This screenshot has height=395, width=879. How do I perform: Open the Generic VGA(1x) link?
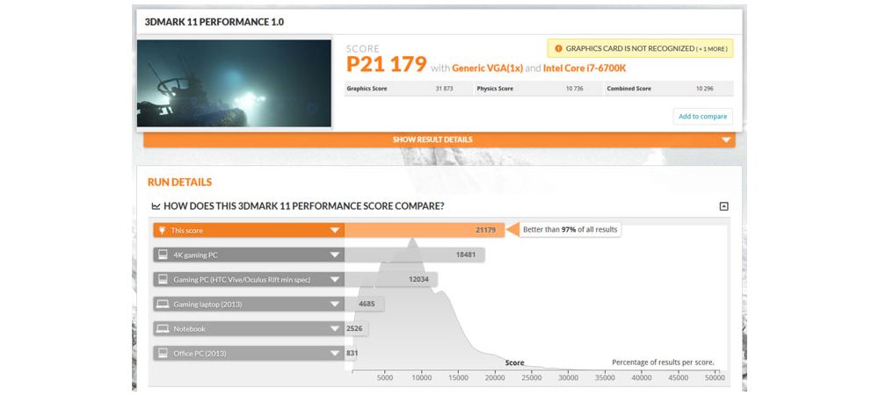point(487,68)
